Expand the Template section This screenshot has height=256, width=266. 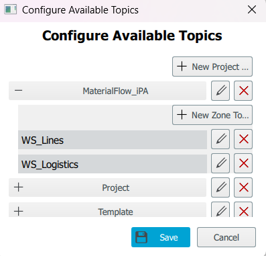[x=19, y=212]
